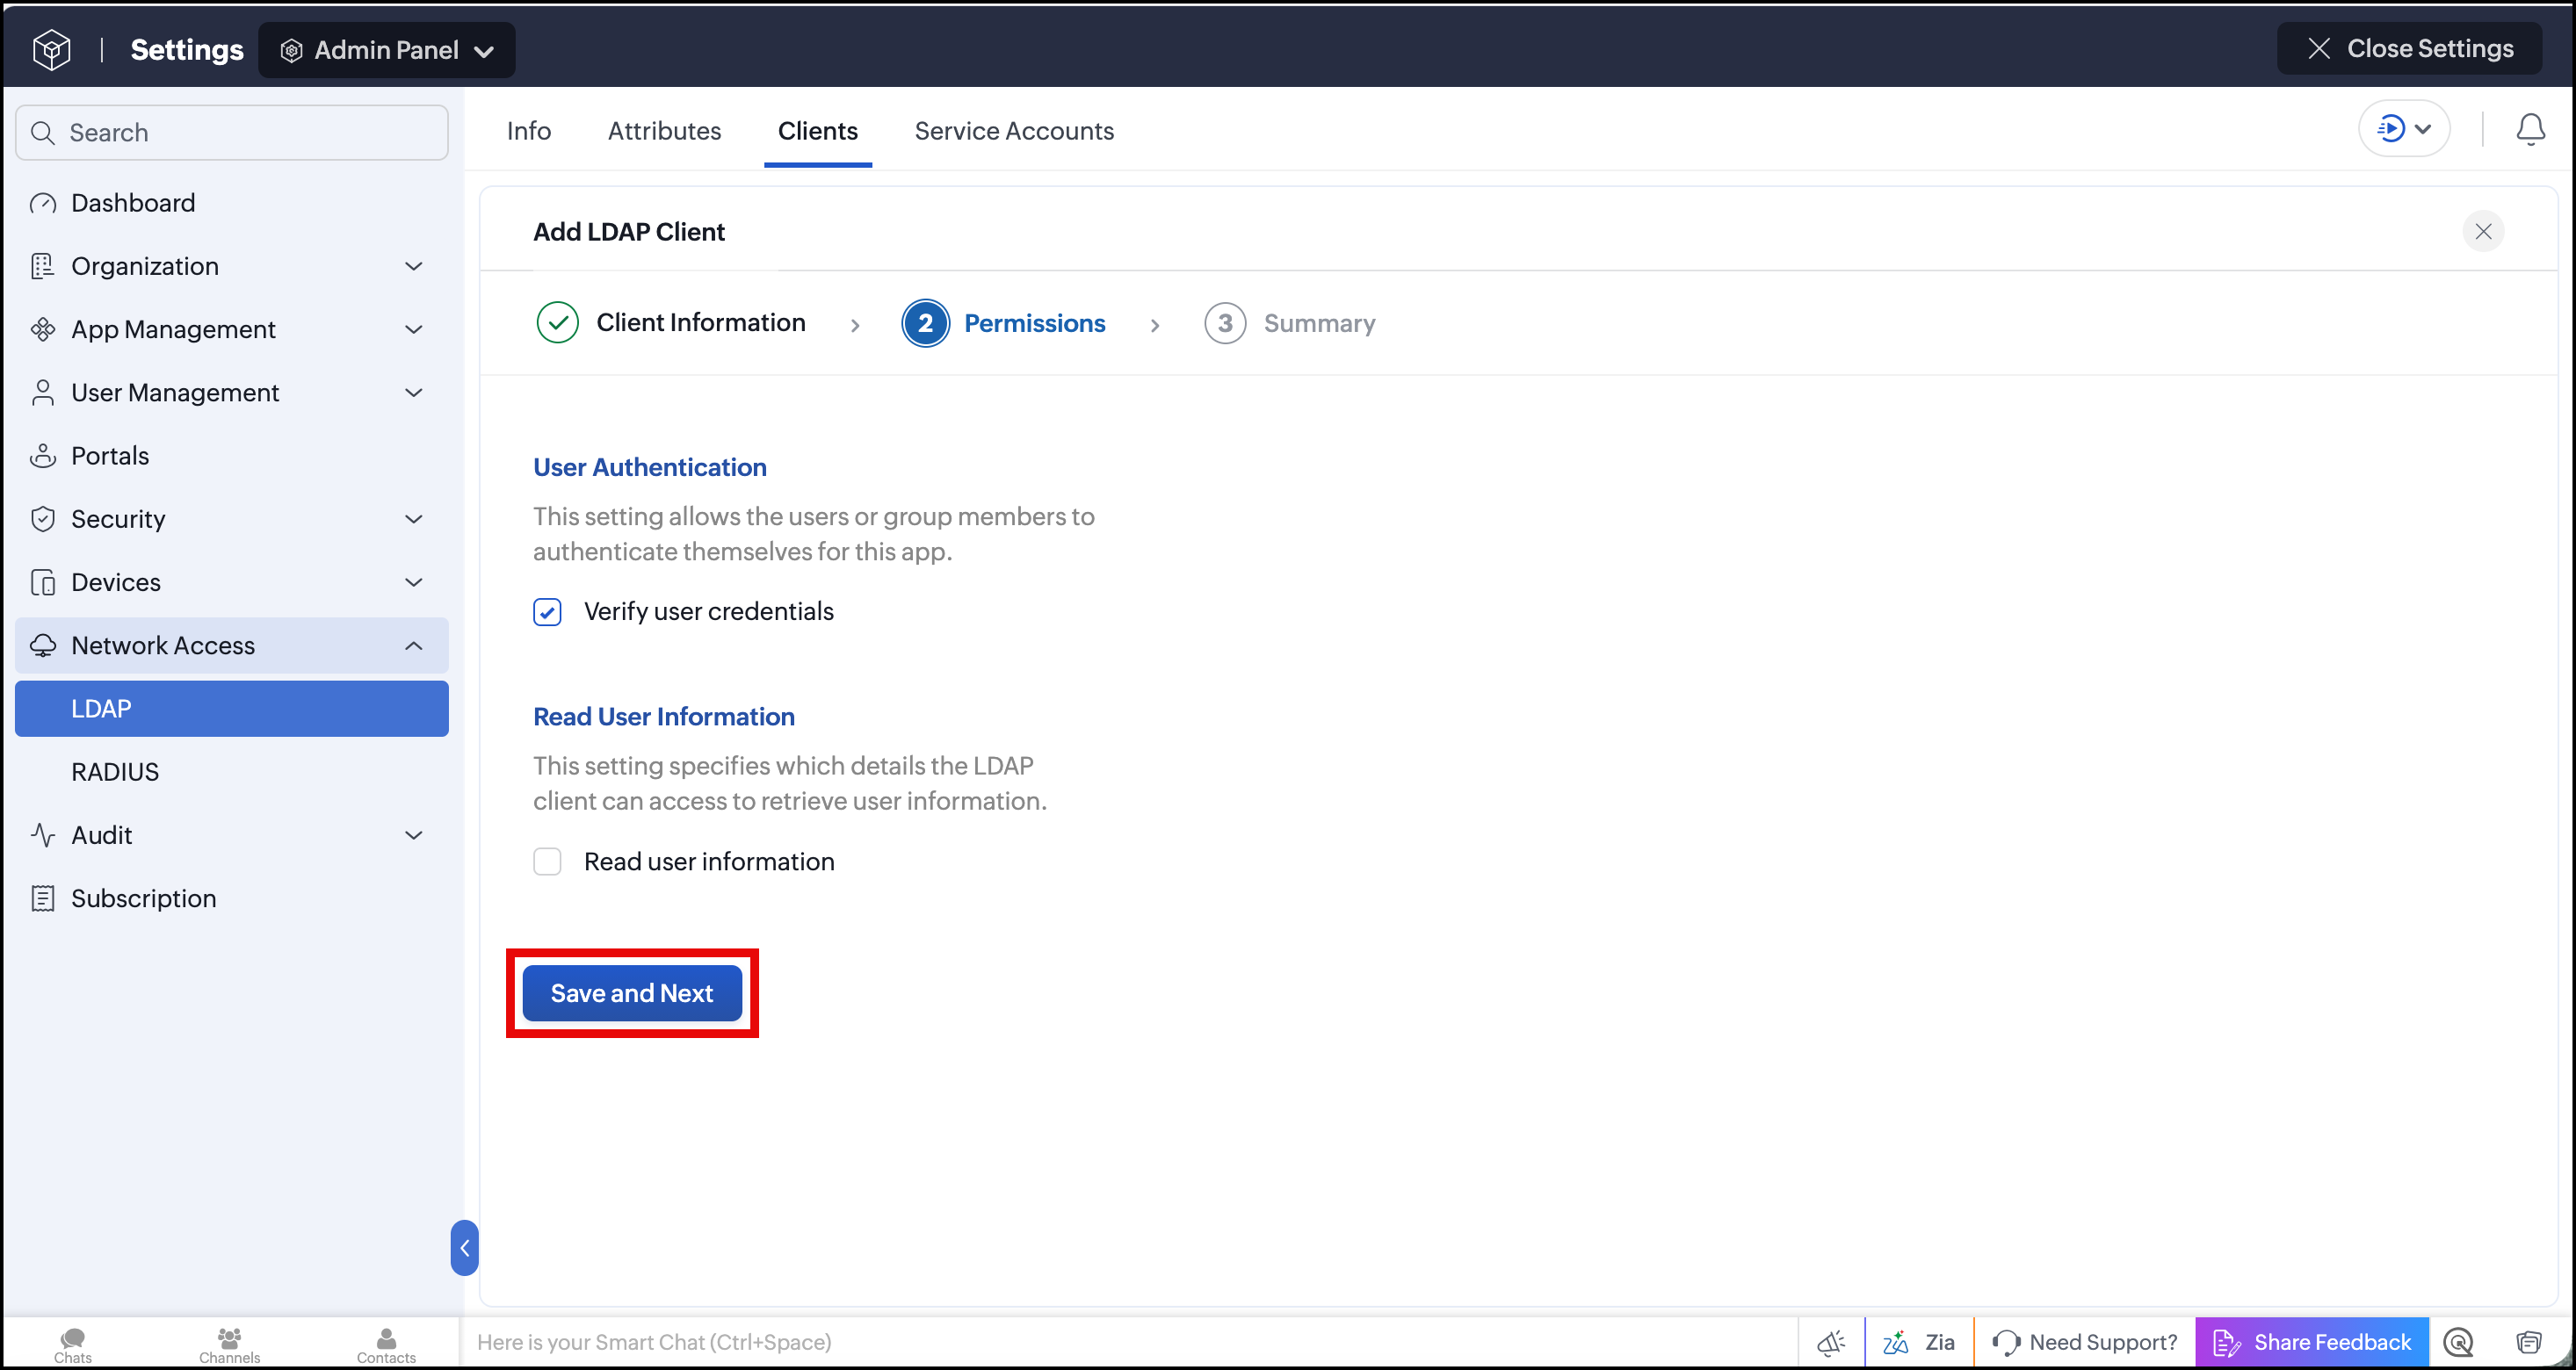The image size is (2576, 1370).
Task: Expand the Security section chevron
Action: coord(414,519)
